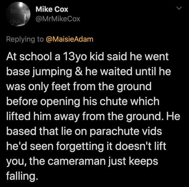Click the word 'forgetting' in the tweet
The width and height of the screenshot is (189, 187).
tap(80, 147)
